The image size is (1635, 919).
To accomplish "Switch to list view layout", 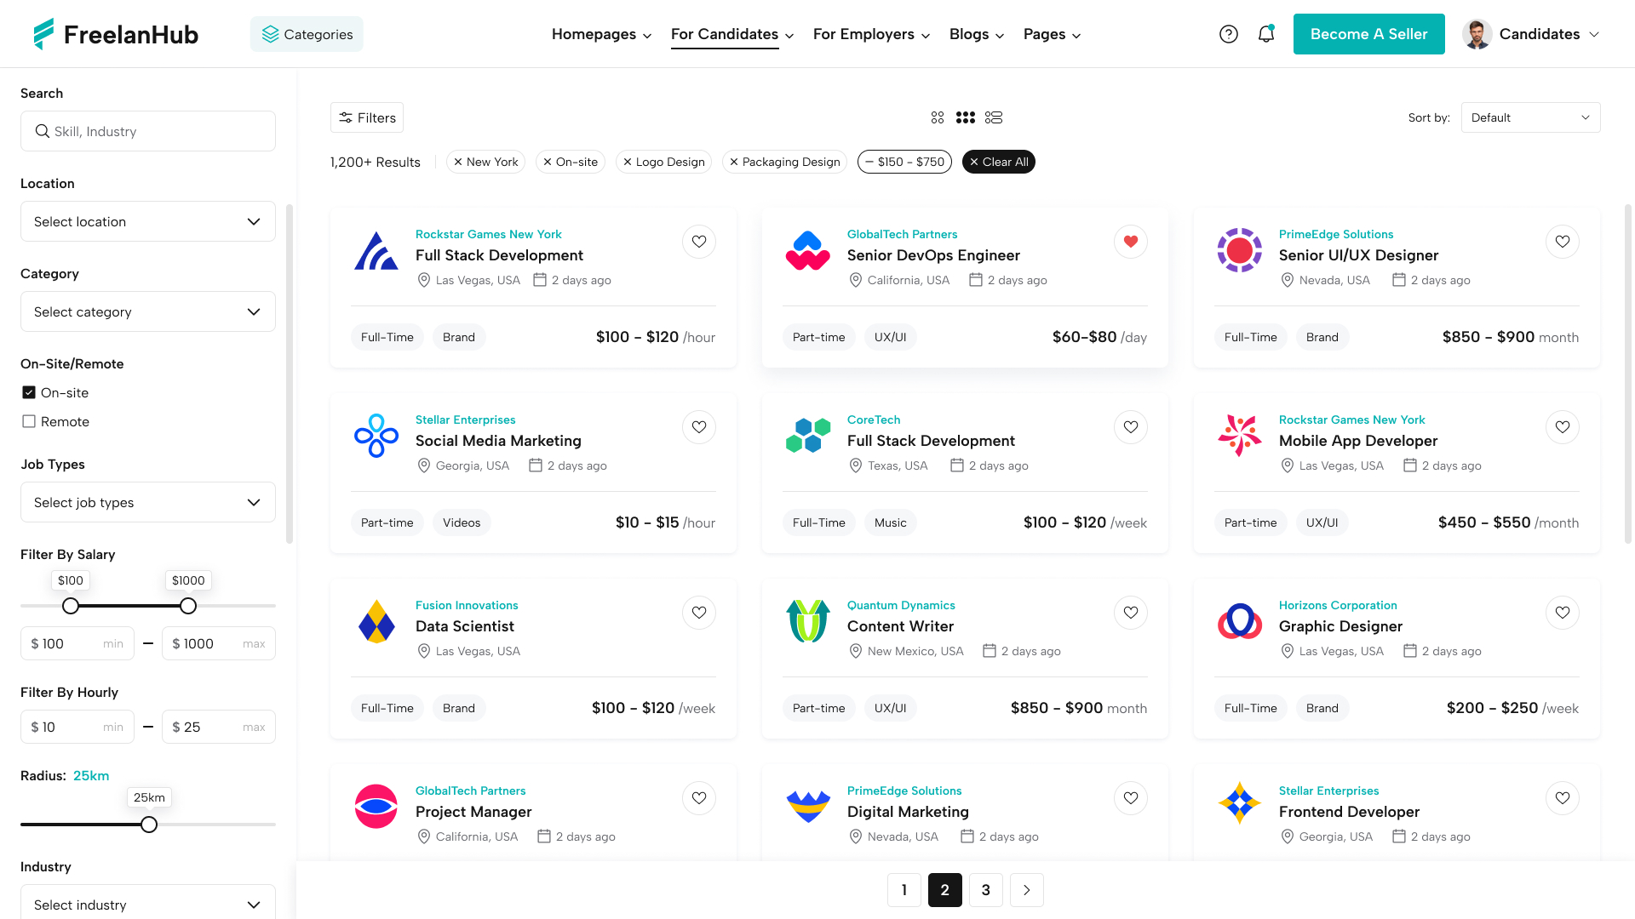I will [994, 117].
